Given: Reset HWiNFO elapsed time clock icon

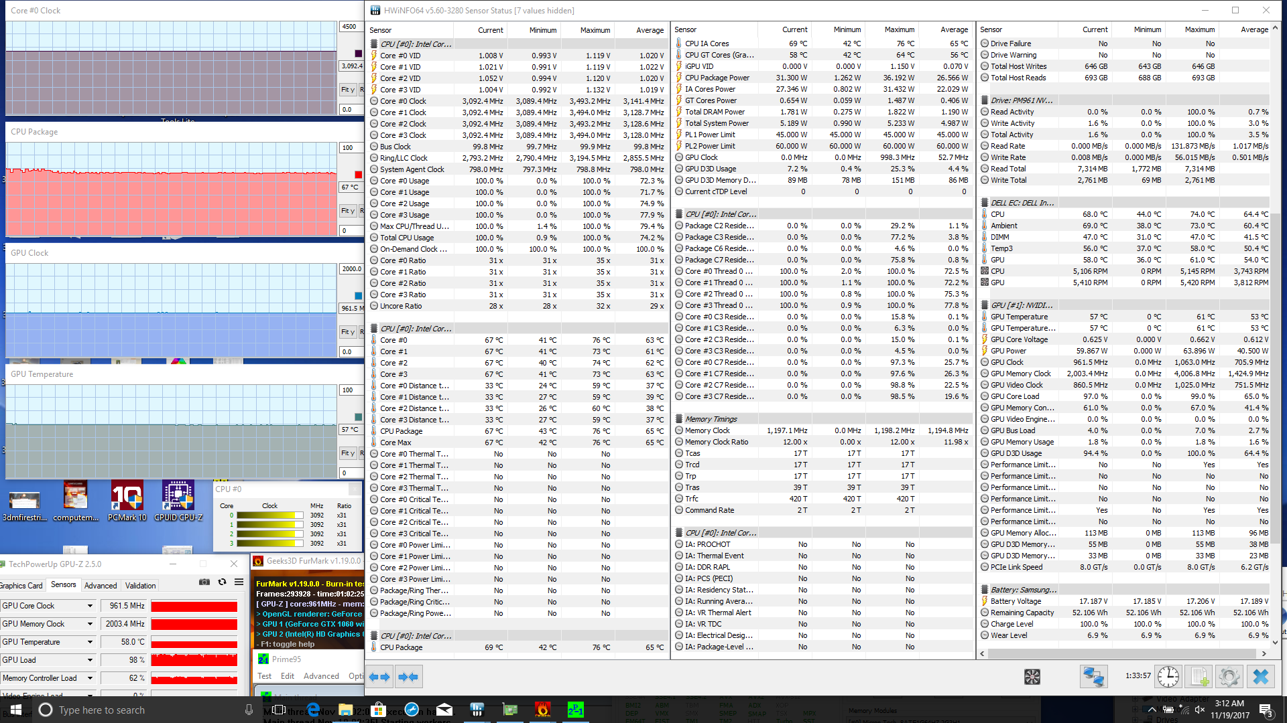Looking at the screenshot, I should pos(1168,677).
